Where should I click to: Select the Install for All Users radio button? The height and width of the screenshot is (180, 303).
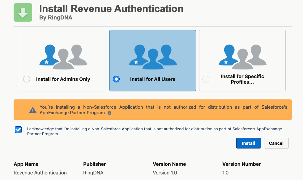pyautogui.click(x=116, y=79)
